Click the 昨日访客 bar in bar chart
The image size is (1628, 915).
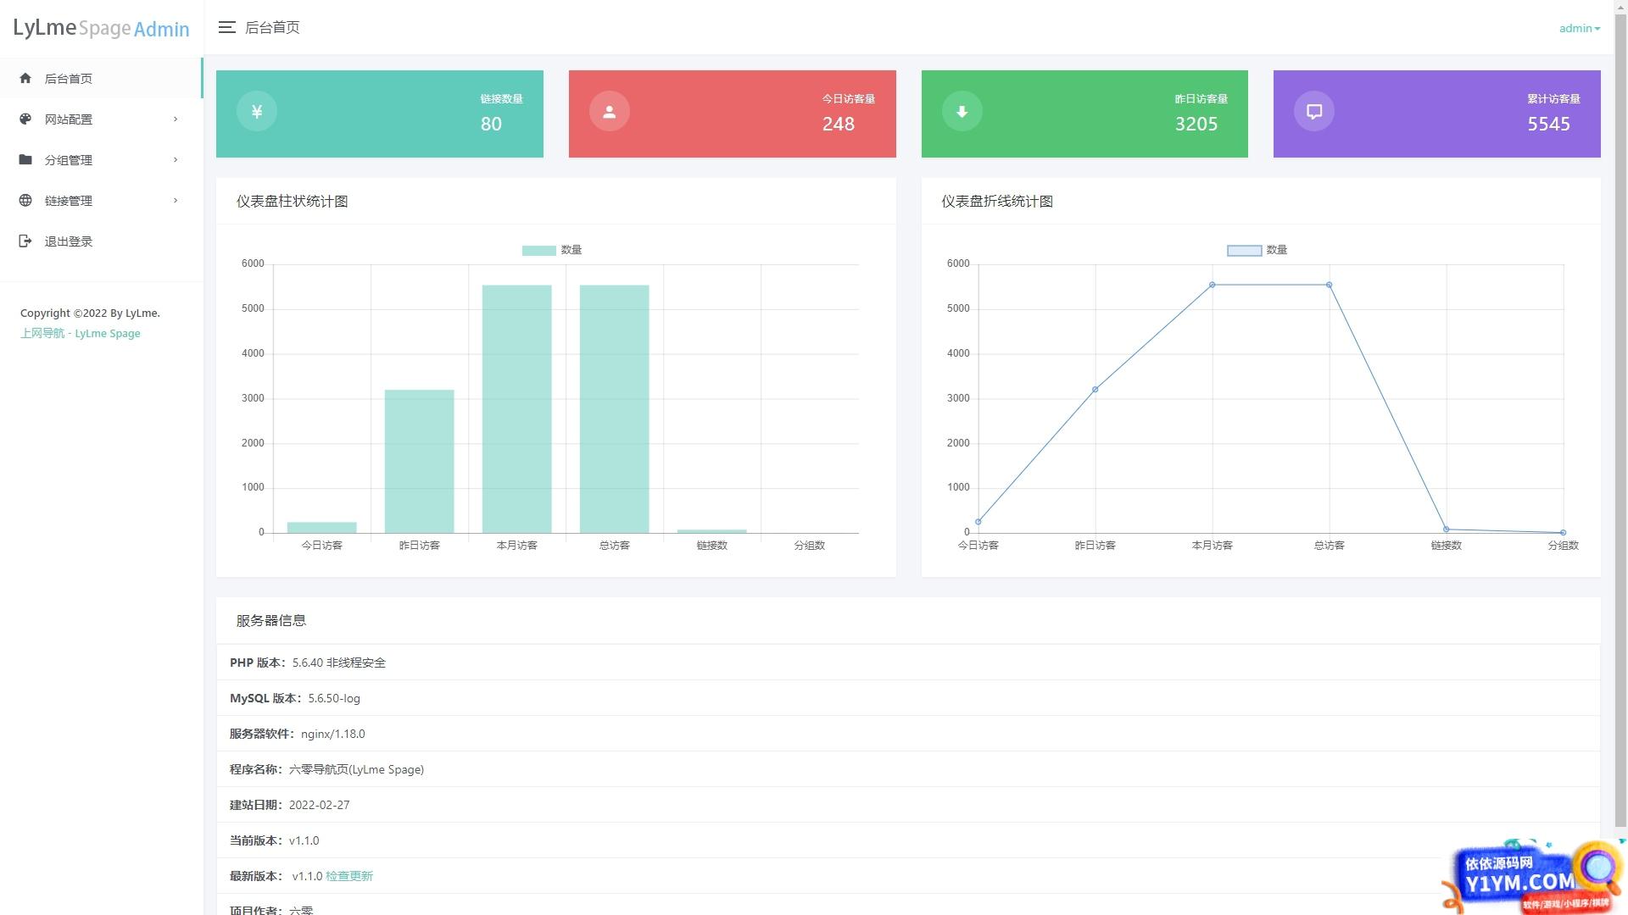[x=419, y=461]
